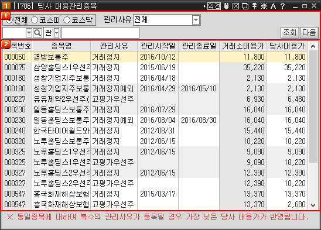This screenshot has width=321, height=230.
Task: Click the crossed-box icon in title bar
Action: 235,6
